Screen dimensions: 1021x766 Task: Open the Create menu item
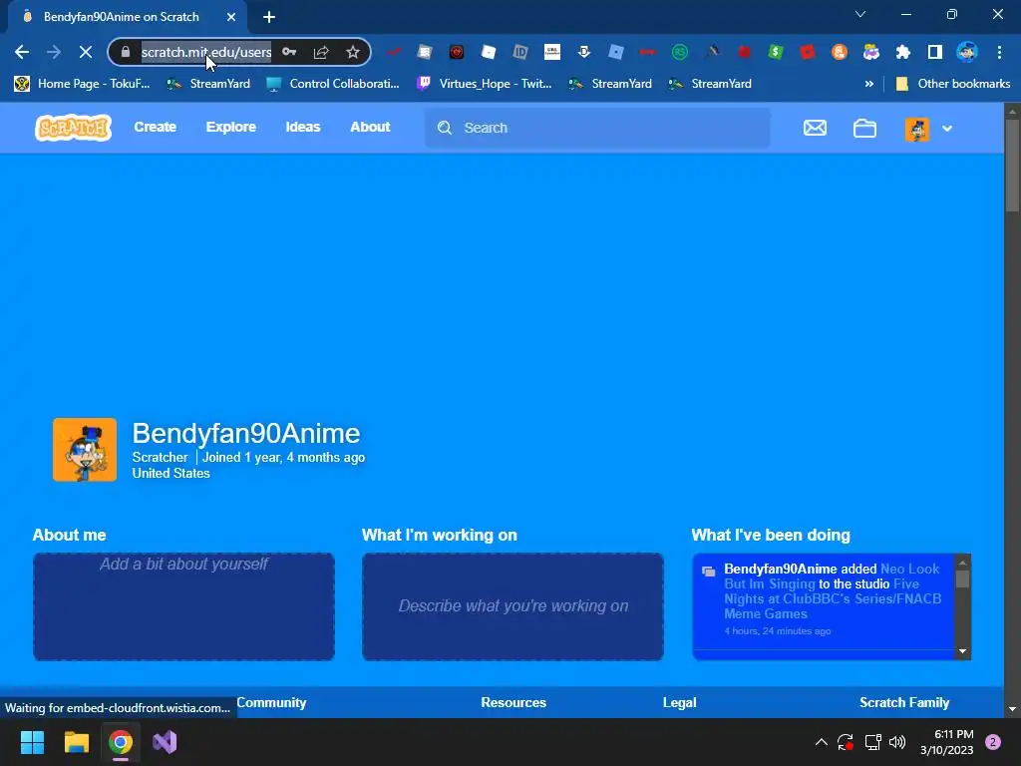point(155,127)
